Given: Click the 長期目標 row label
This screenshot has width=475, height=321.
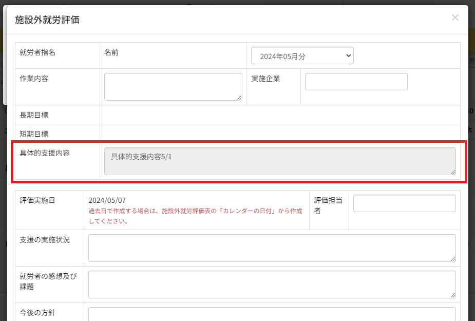Looking at the screenshot, I should (x=34, y=115).
